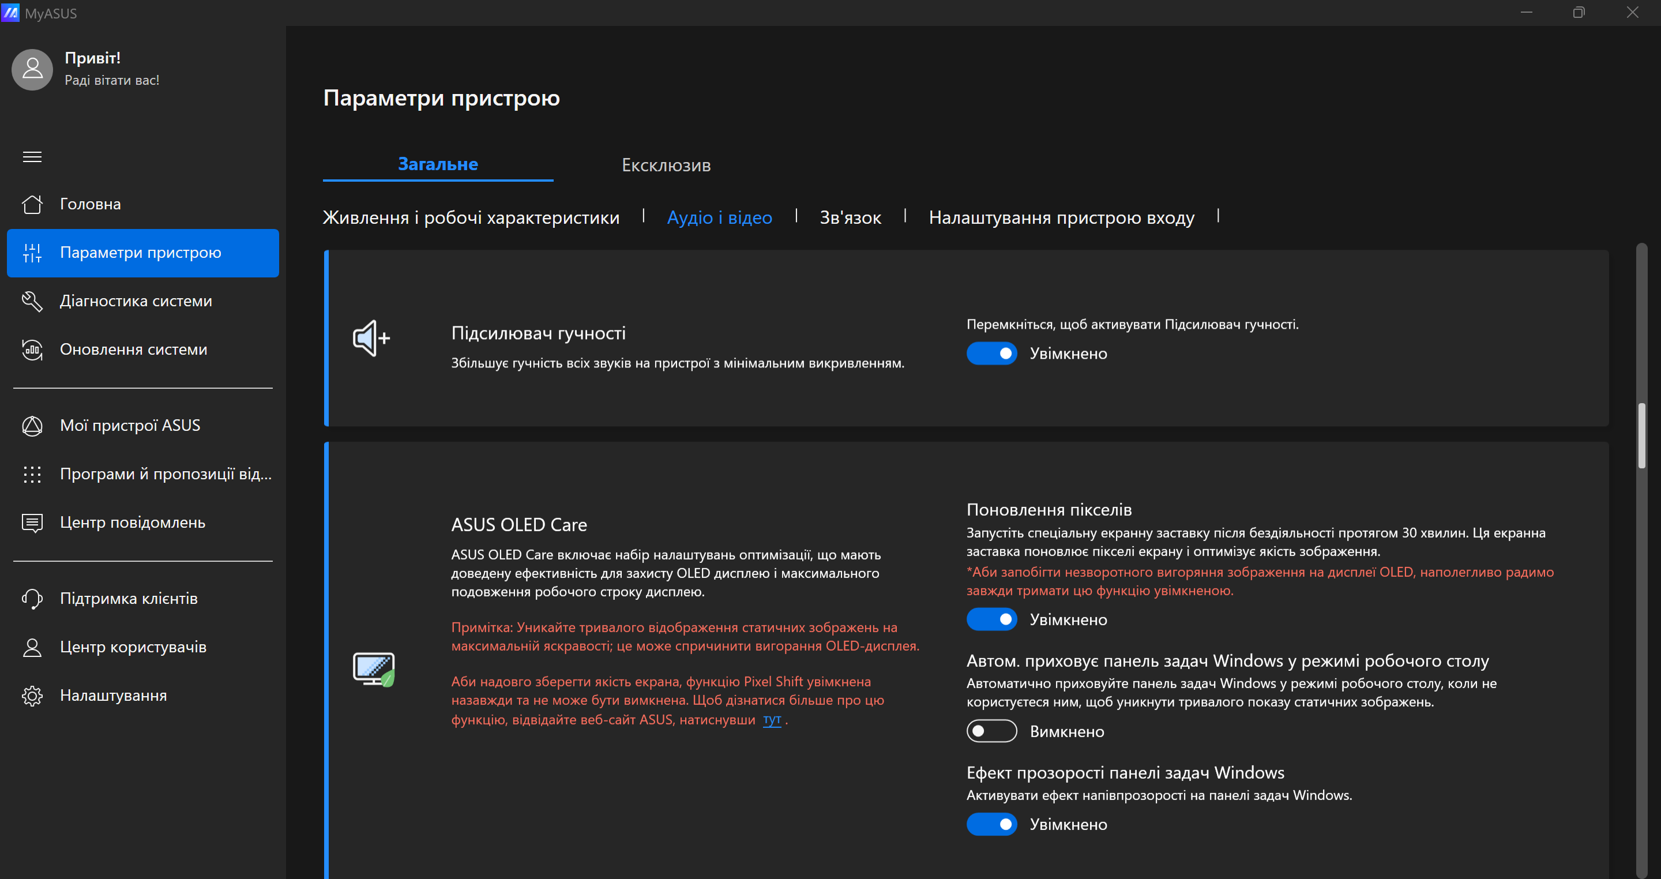The image size is (1661, 879).
Task: Toggle Ефект прозорості панелі задач switch
Action: [x=991, y=824]
